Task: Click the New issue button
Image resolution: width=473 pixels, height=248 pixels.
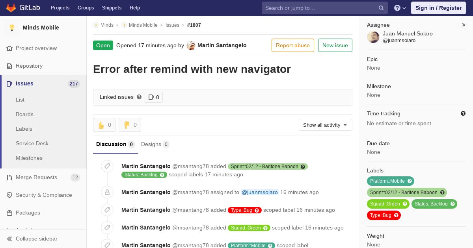Action: (335, 45)
